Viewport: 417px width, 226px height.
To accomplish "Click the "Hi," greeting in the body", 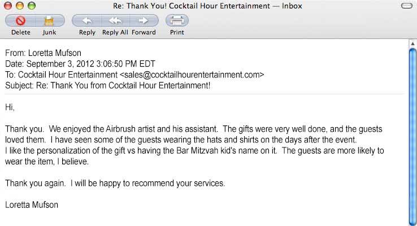I will pos(10,107).
